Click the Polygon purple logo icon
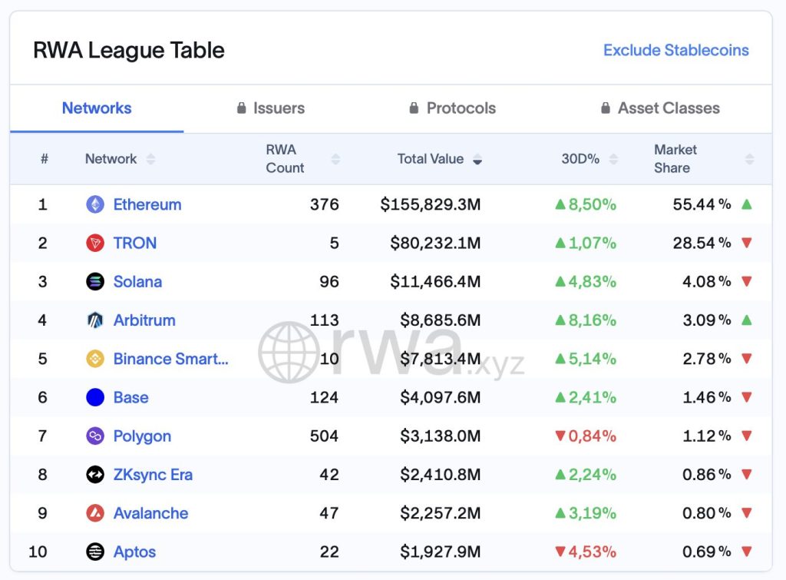 [x=95, y=436]
